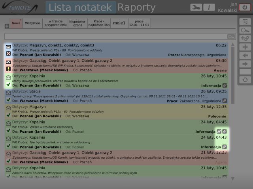
Task: Click the TelNOTE logo
Action: (20, 7)
